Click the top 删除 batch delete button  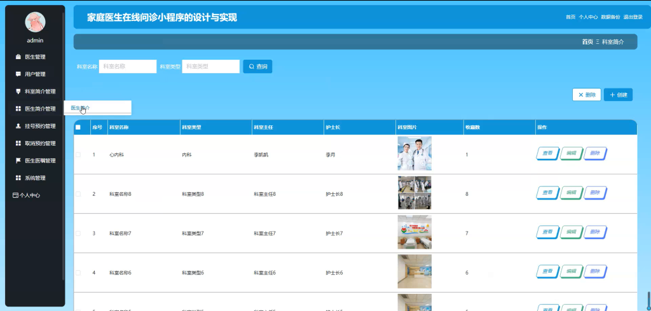point(587,95)
